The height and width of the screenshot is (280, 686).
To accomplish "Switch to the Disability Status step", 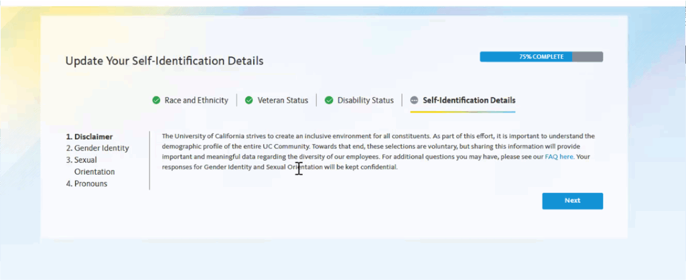I will pos(365,100).
